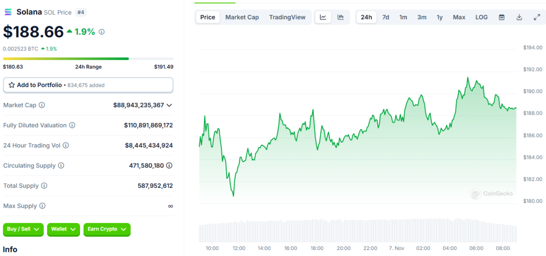Show Max Supply info icon
Viewport: 546px width, 256px height.
(x=42, y=206)
